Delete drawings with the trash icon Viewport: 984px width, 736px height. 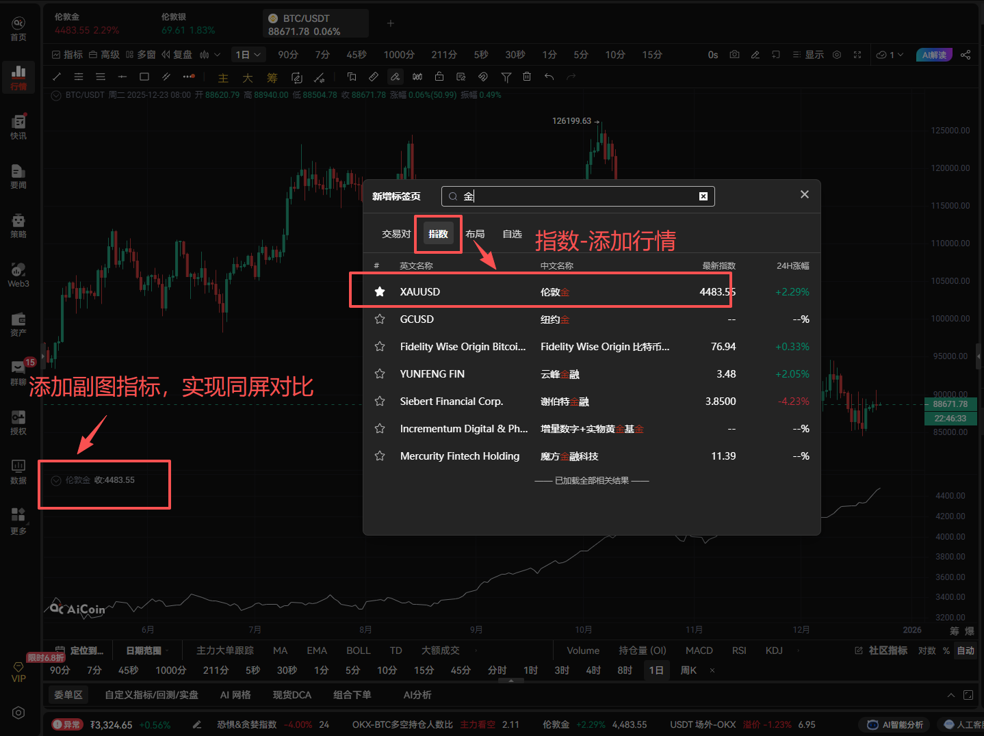pyautogui.click(x=527, y=77)
